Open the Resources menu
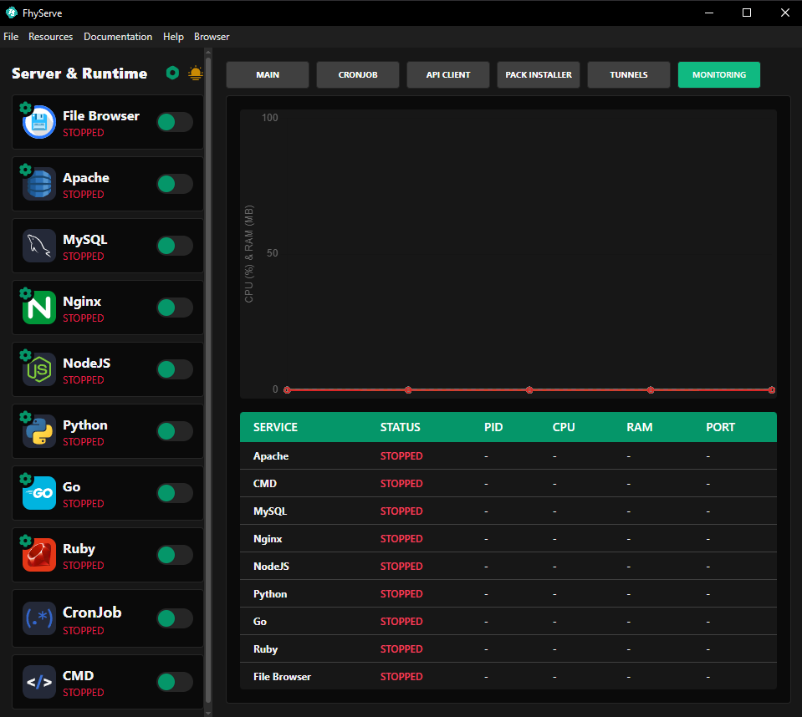The width and height of the screenshot is (802, 717). 51,37
